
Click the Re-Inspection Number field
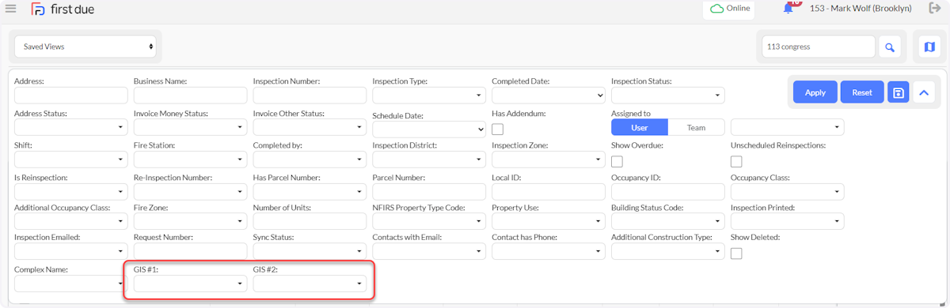[x=190, y=192]
